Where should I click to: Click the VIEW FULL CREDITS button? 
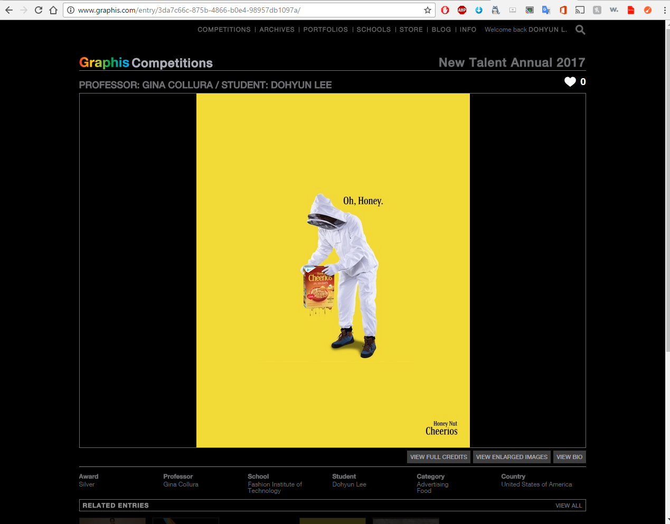439,457
